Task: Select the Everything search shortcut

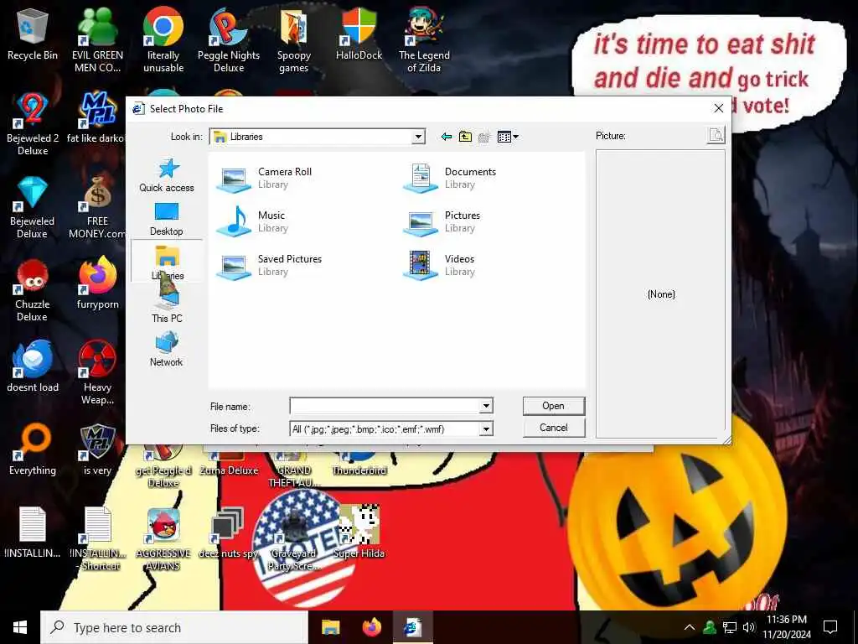Action: pyautogui.click(x=33, y=449)
